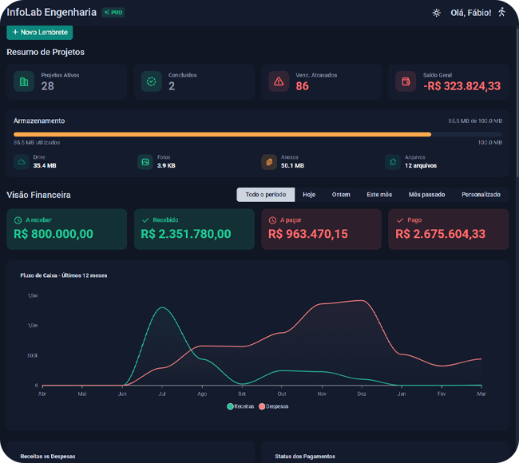
Task: Click the 12 arquivos value
Action: (421, 166)
